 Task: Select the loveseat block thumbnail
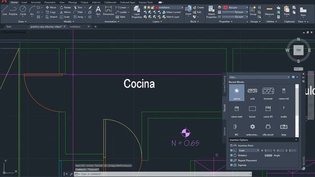268,92
